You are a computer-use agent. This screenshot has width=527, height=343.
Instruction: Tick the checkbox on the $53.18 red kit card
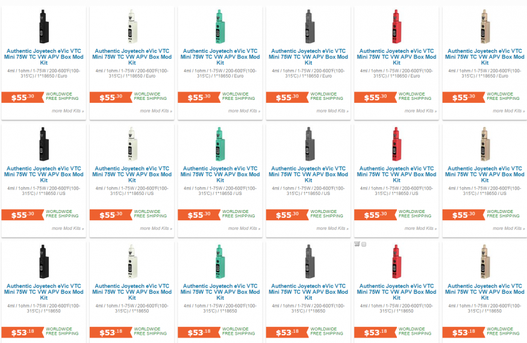[364, 244]
